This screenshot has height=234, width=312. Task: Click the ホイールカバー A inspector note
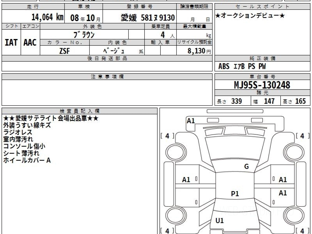[27, 160]
